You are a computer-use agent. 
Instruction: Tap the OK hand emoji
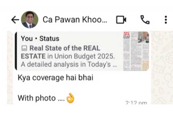click(x=70, y=98)
